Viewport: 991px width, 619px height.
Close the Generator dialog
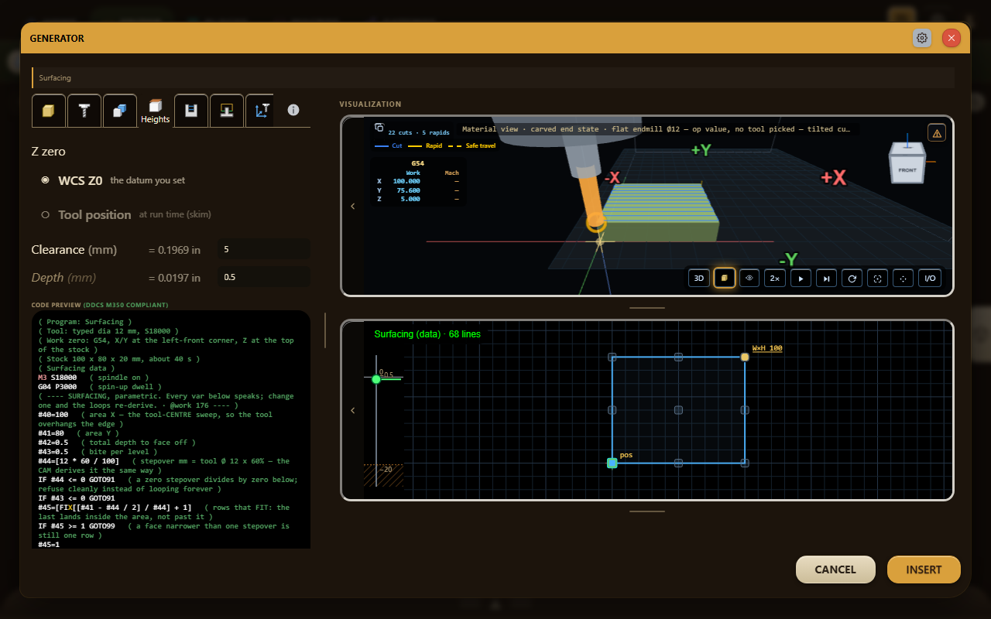952,38
